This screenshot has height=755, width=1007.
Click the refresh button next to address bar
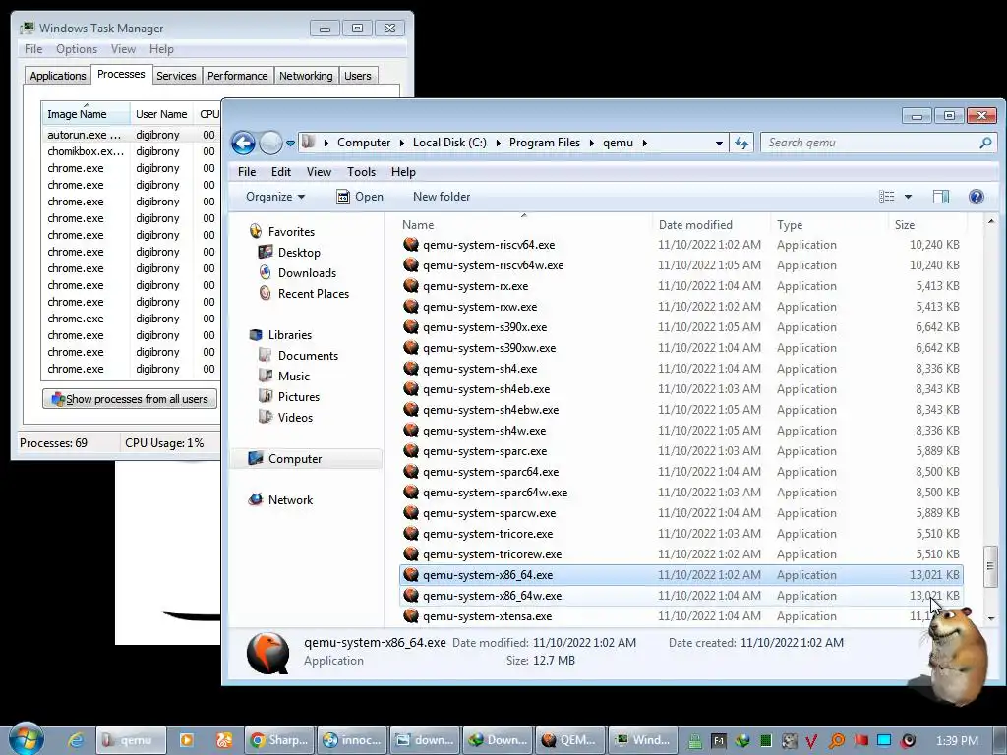(741, 143)
